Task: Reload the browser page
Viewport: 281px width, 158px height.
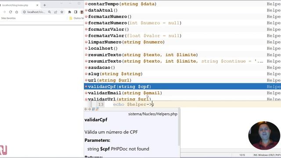Action: click(11, 12)
